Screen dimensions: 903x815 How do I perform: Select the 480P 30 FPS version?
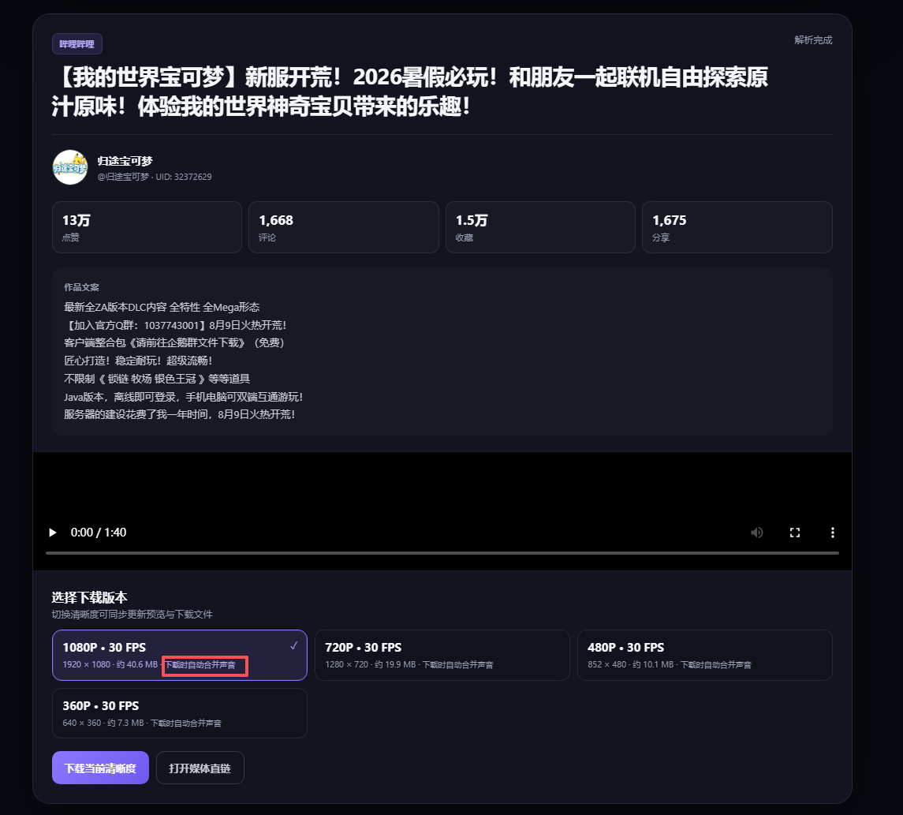[705, 655]
